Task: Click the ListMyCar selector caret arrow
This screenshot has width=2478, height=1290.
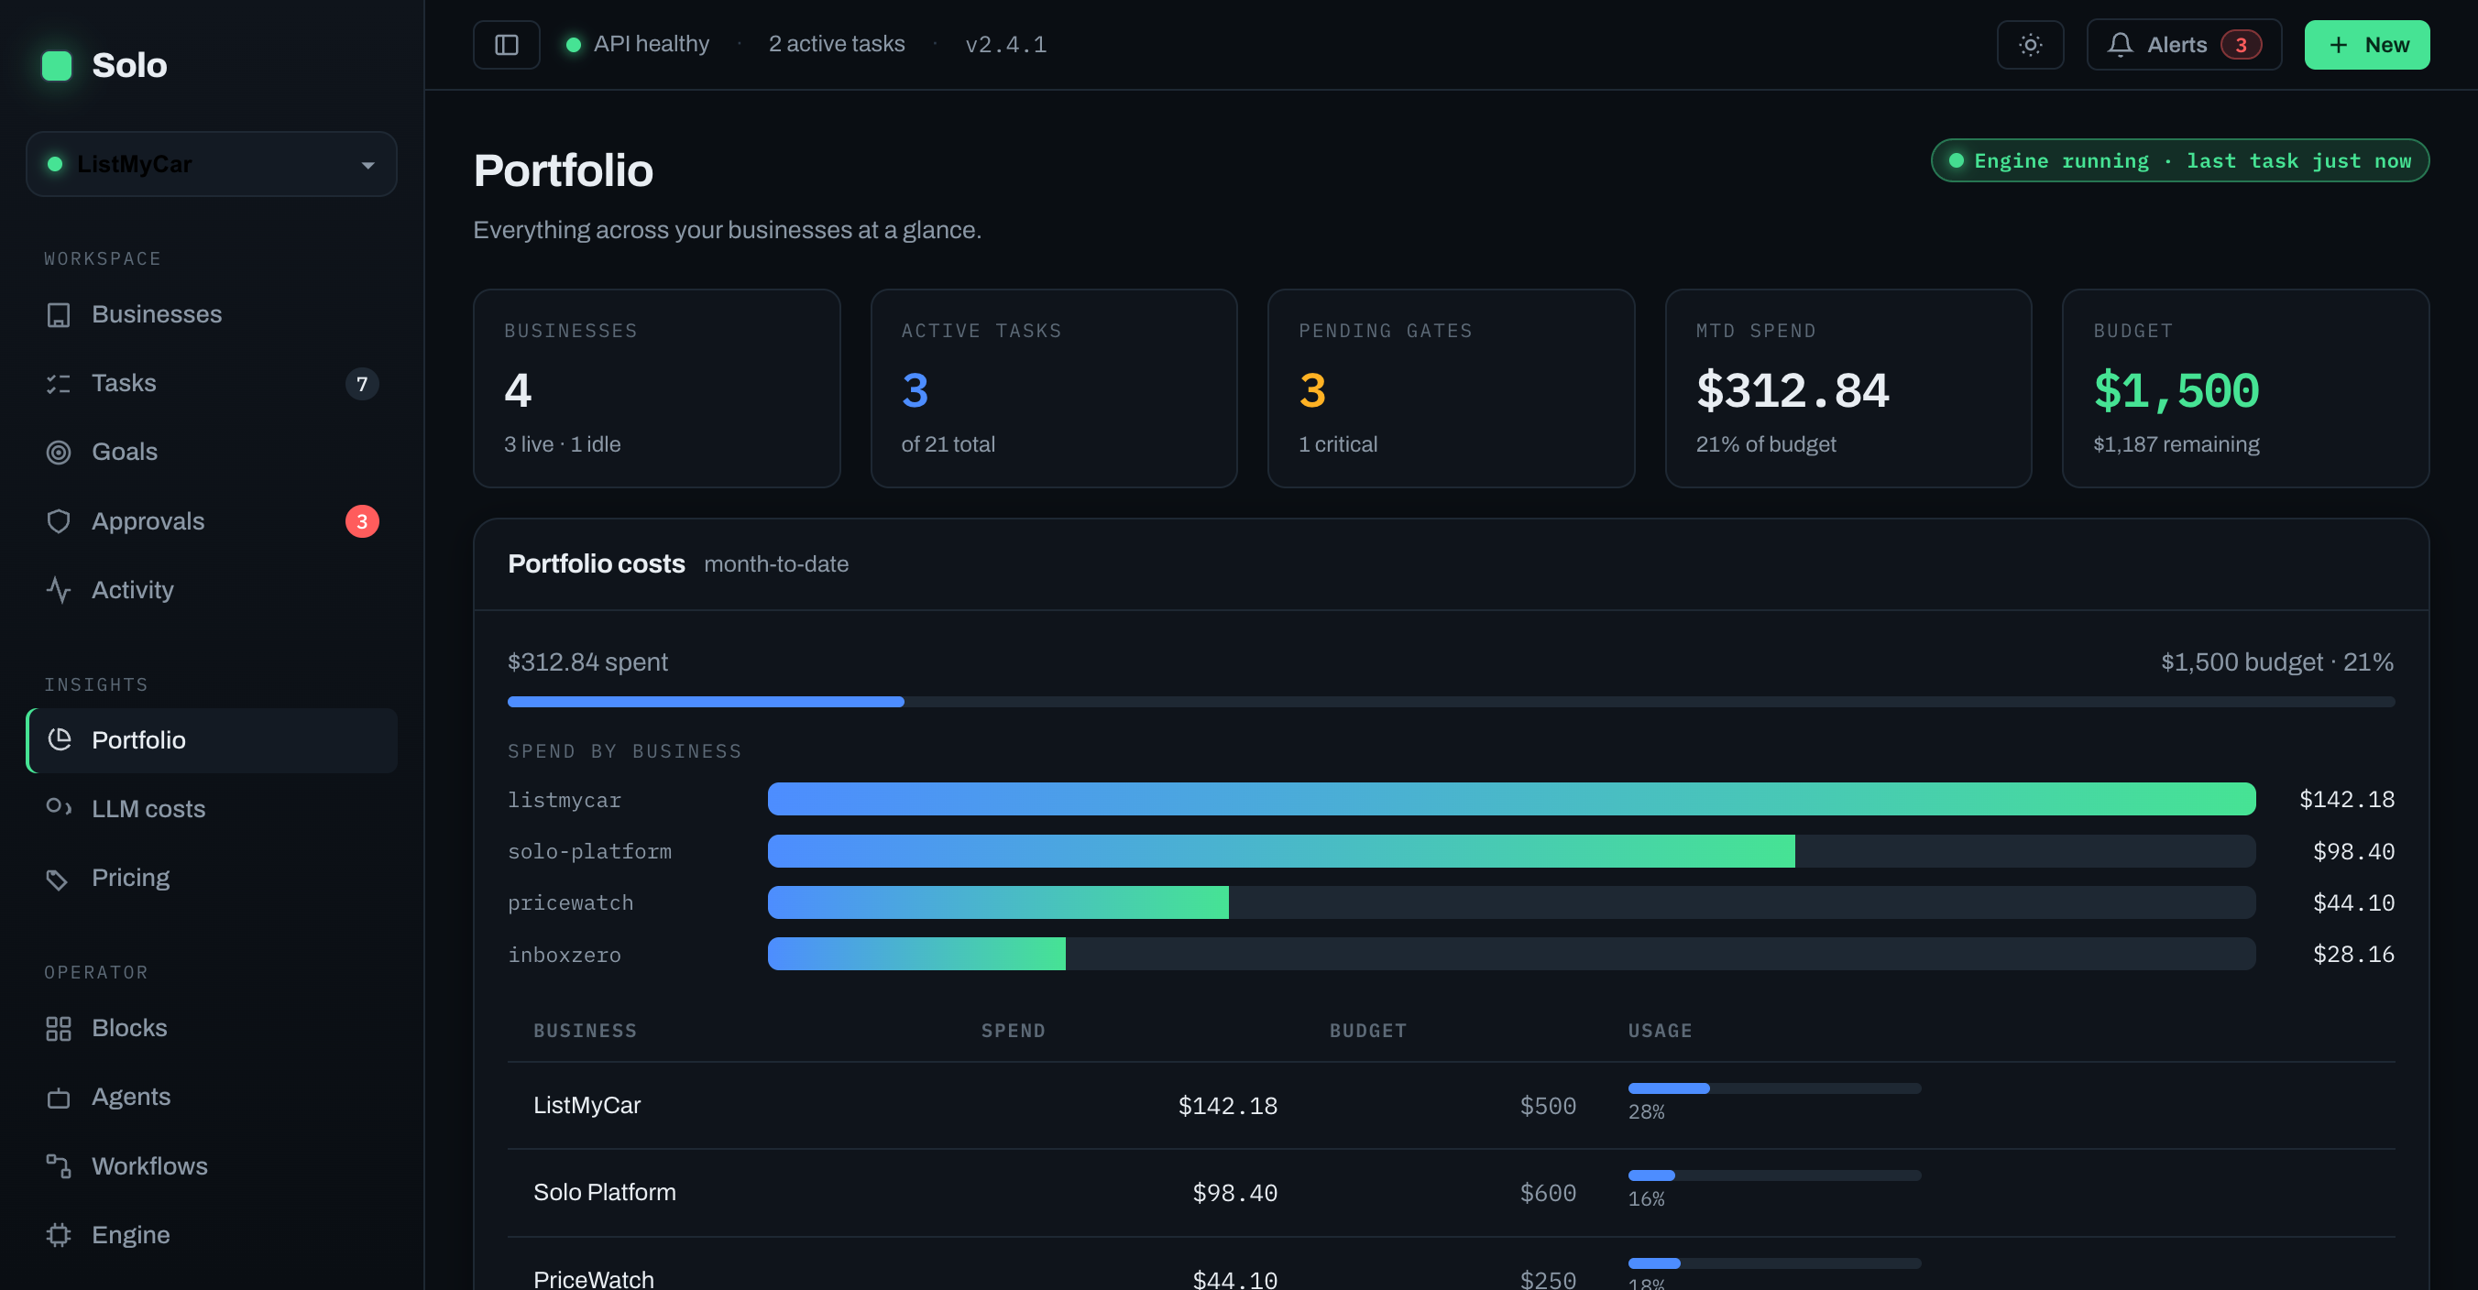Action: [367, 166]
